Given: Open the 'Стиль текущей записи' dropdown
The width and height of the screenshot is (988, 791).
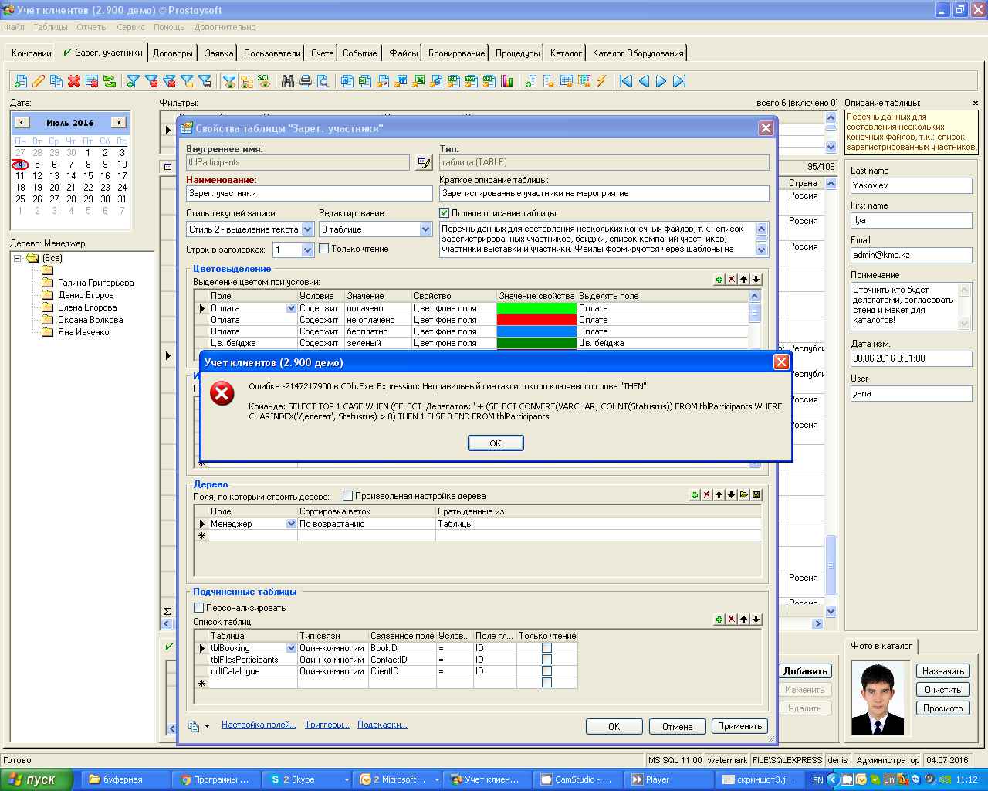Looking at the screenshot, I should [x=307, y=229].
